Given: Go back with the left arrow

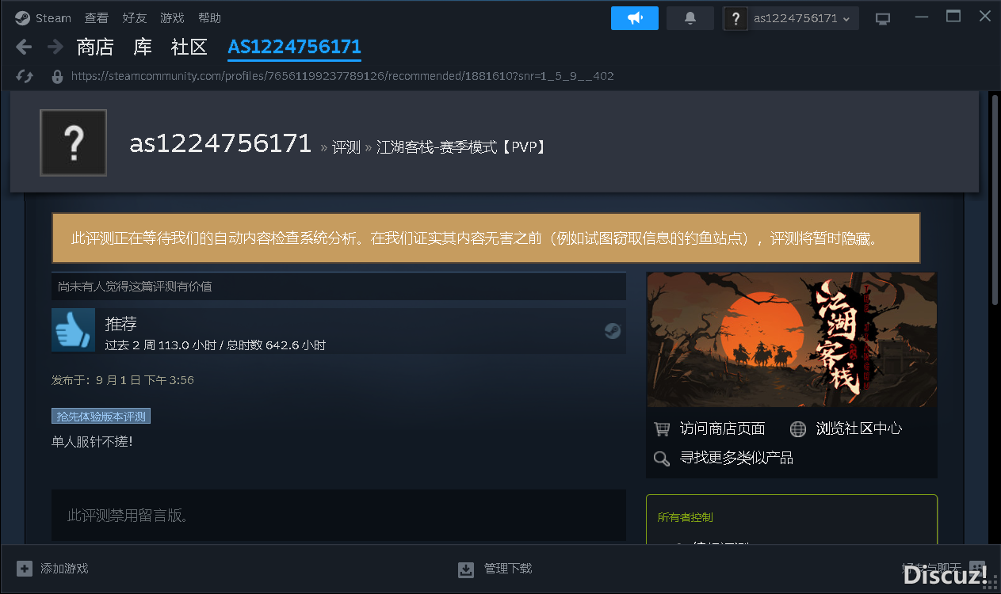Looking at the screenshot, I should click(x=24, y=47).
